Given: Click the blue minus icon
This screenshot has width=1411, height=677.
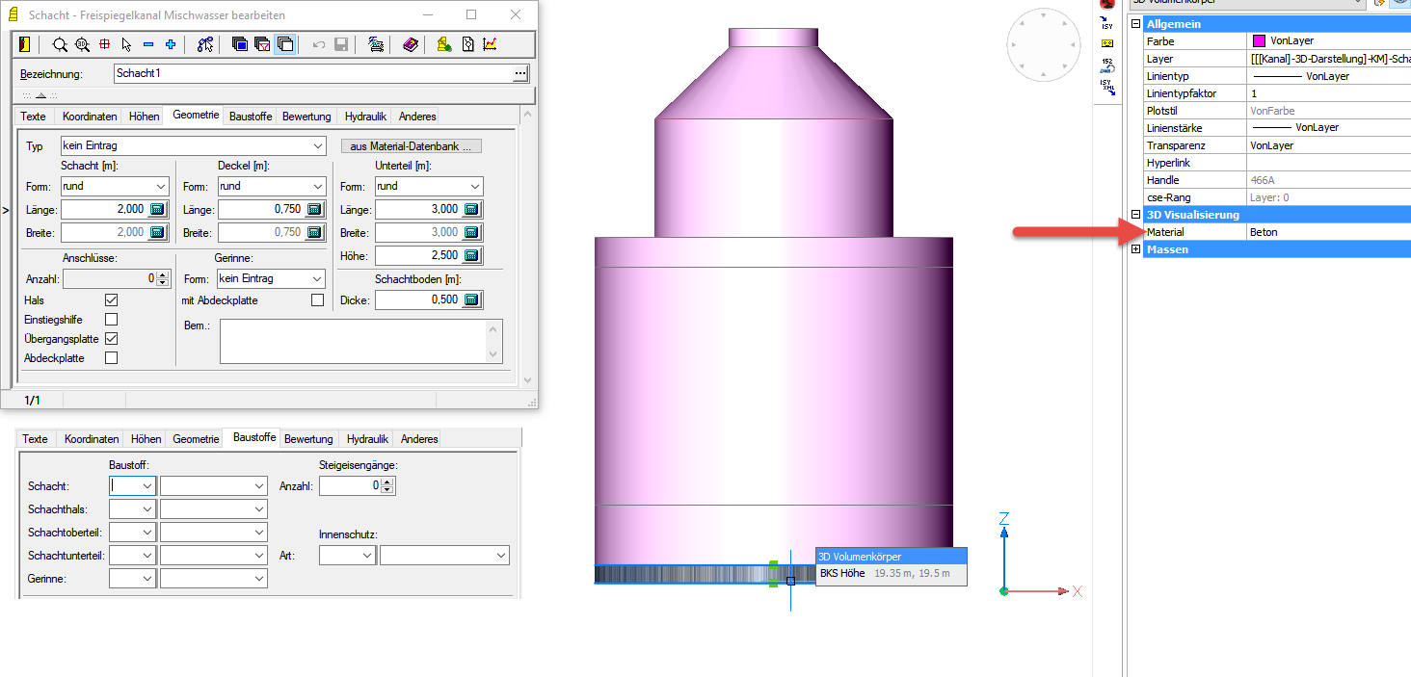Looking at the screenshot, I should pos(148,44).
